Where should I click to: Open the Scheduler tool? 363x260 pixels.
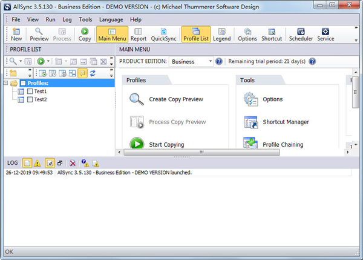click(301, 34)
